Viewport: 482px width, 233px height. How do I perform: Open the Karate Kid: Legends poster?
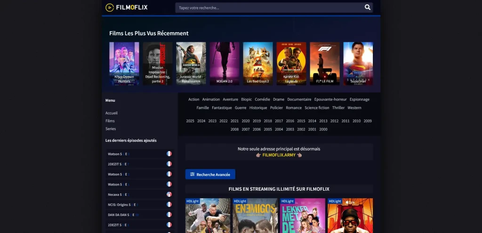click(x=291, y=64)
